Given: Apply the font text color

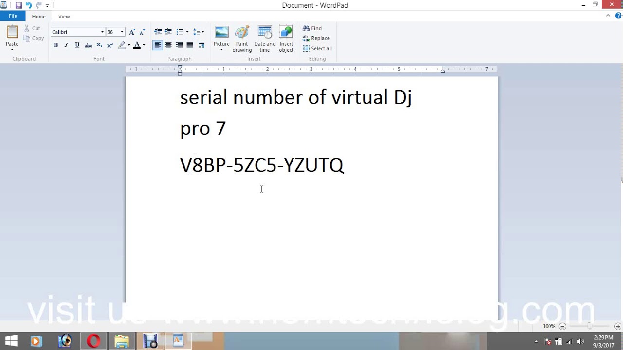Looking at the screenshot, I should tap(137, 45).
